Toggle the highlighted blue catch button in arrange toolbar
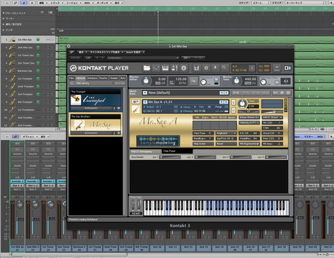Image resolution: width=334 pixels, height=258 pixels. tap(24, 3)
